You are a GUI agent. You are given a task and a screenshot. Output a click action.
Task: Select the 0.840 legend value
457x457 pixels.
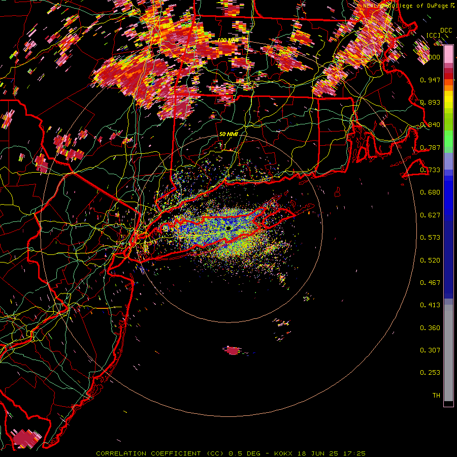[x=430, y=125]
